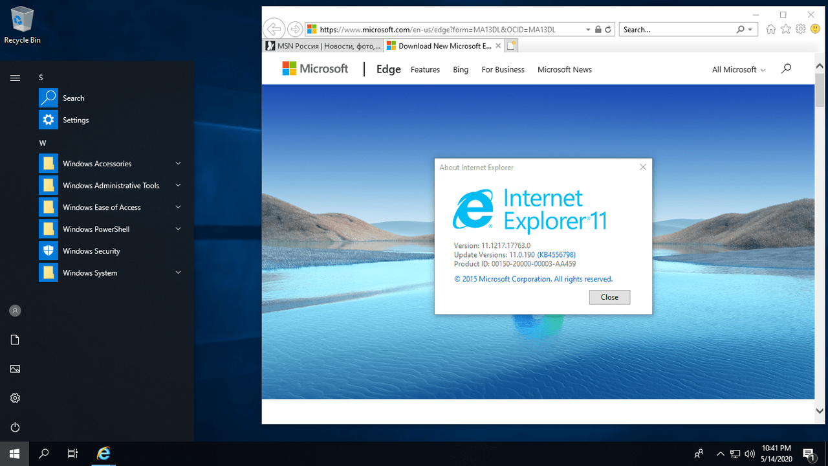Image resolution: width=828 pixels, height=466 pixels.
Task: Click the lock security icon in address bar
Action: [598, 30]
